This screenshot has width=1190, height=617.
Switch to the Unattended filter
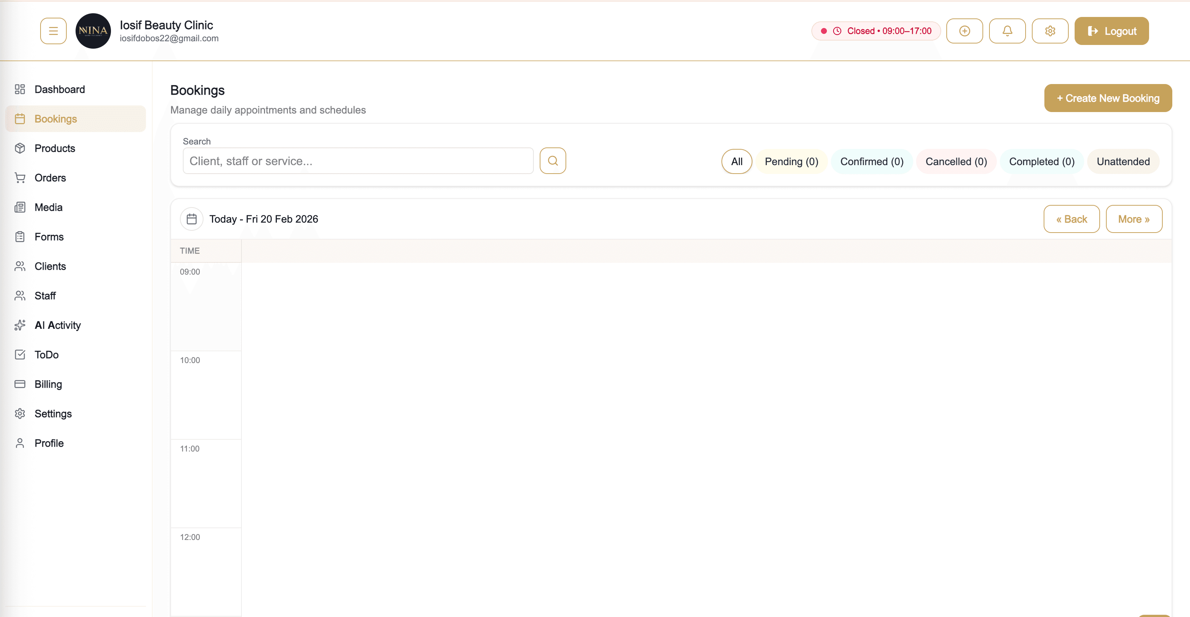(1123, 161)
